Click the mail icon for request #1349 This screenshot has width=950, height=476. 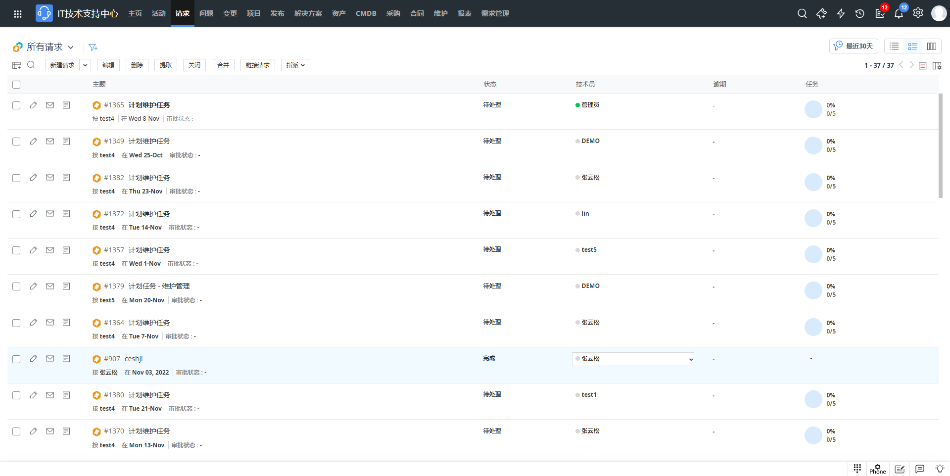(50, 141)
